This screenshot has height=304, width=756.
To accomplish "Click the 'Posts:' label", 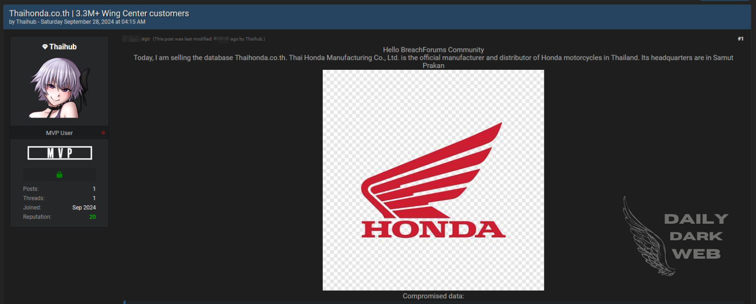I will coord(31,189).
